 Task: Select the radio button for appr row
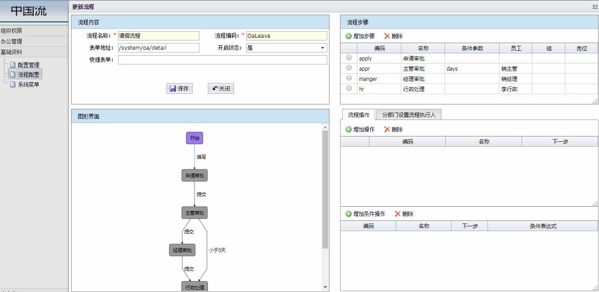(349, 68)
